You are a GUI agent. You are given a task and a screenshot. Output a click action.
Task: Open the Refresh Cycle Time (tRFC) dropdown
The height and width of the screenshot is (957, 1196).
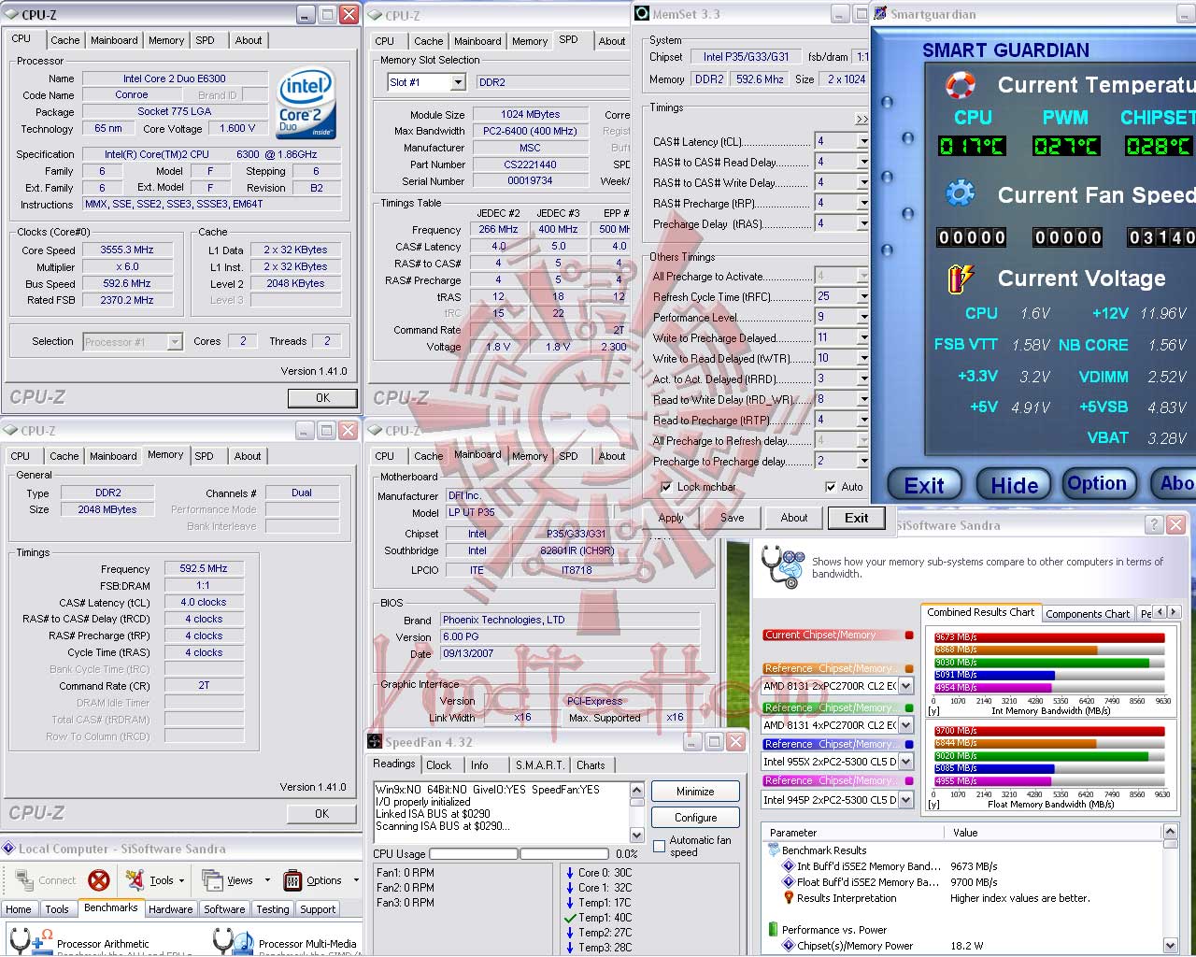pos(863,296)
